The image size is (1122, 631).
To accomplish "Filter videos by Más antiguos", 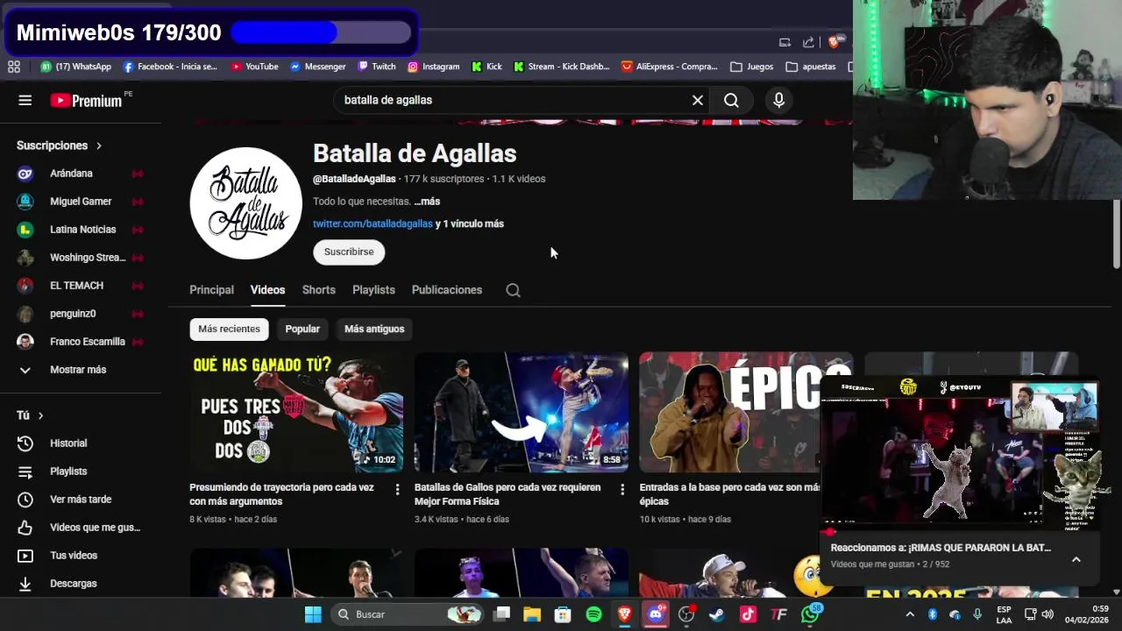I will 374,329.
